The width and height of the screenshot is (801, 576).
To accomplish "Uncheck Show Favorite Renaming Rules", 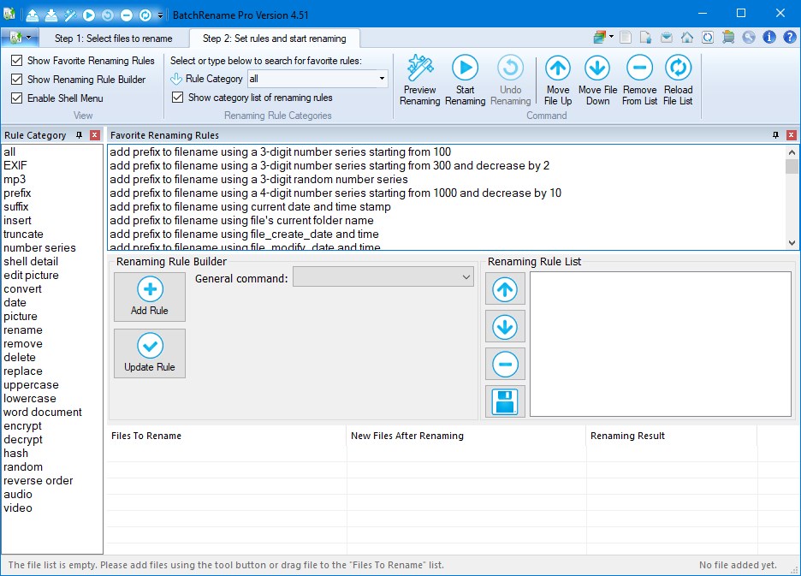I will (17, 61).
